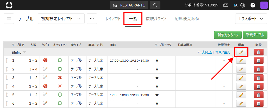Click the drag handle for table 2 row
269x108 pixels.
point(7,69)
